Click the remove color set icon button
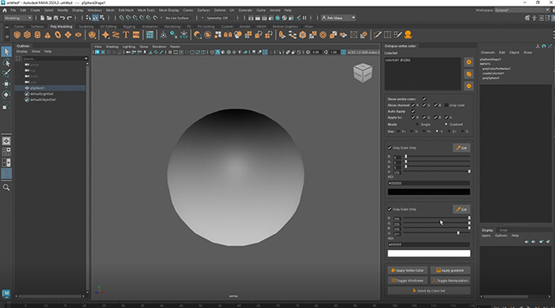Viewport: 555px width, 308px height. pos(468,86)
